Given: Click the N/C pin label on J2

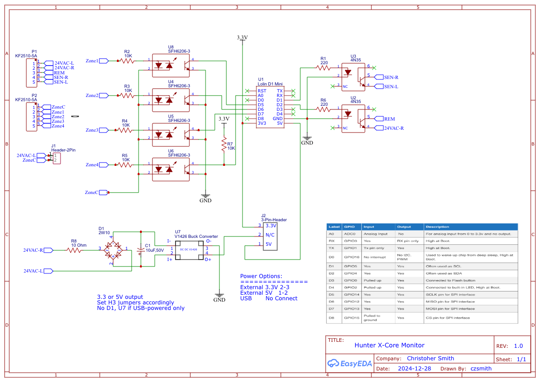Looking at the screenshot, I should coord(270,235).
